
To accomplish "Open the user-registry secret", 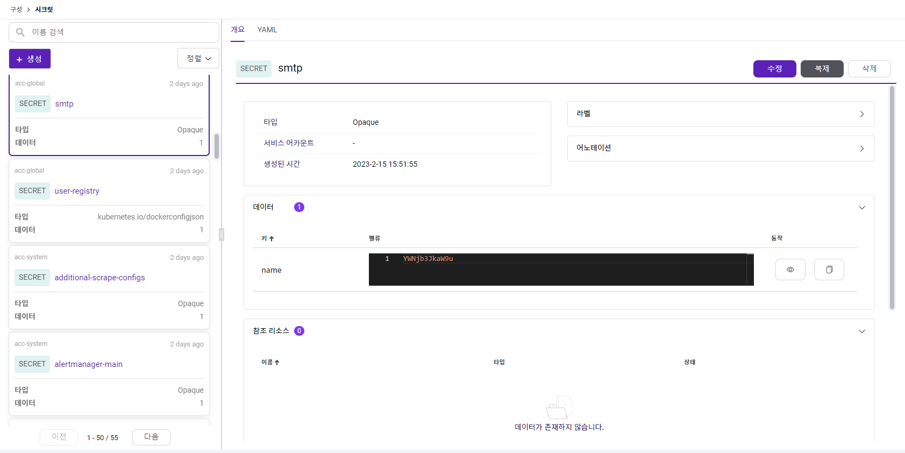I will [x=77, y=191].
